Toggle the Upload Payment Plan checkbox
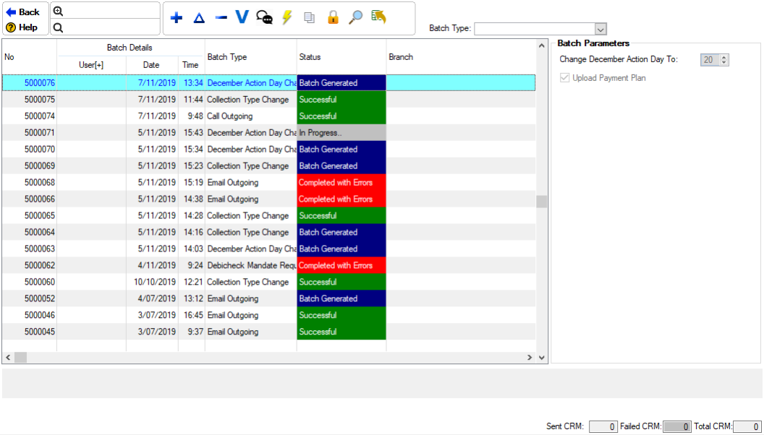Screen dimensions: 764x435 (x=565, y=78)
